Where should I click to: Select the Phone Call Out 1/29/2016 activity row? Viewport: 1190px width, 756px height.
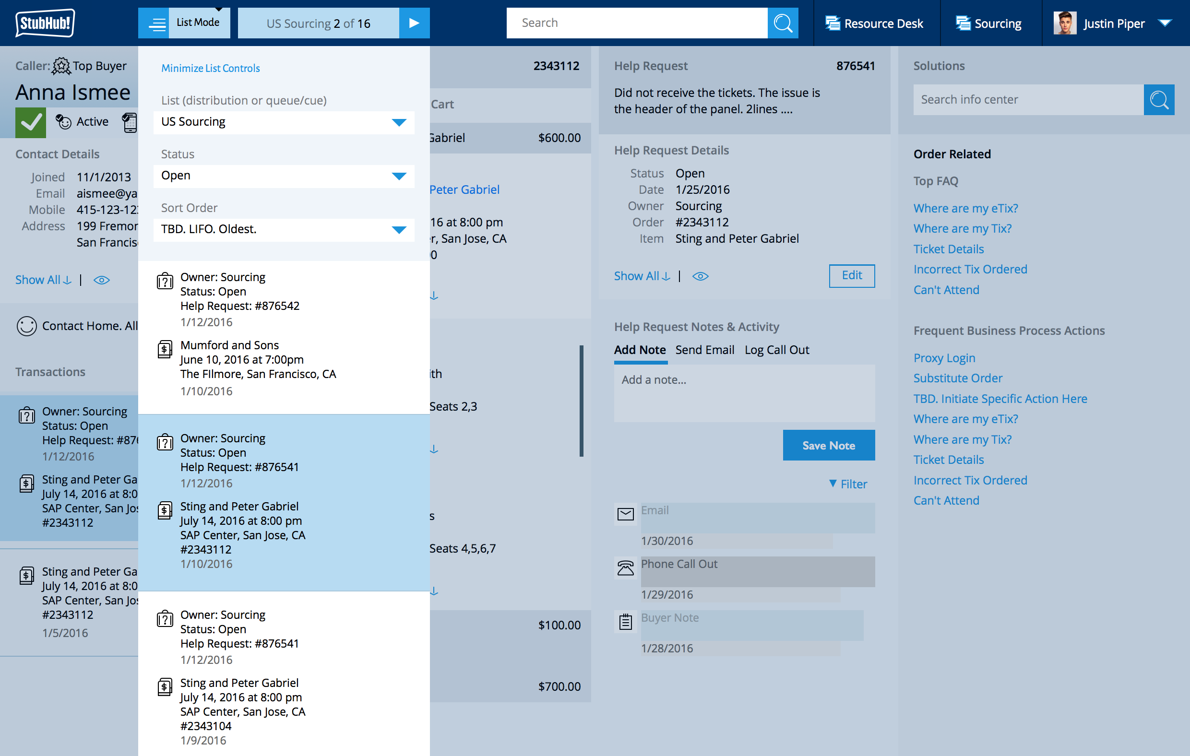744,579
